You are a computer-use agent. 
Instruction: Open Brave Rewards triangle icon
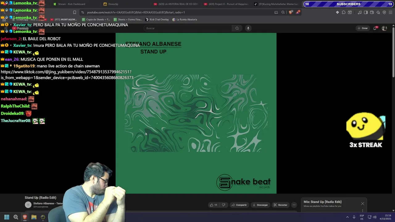[x=298, y=12]
